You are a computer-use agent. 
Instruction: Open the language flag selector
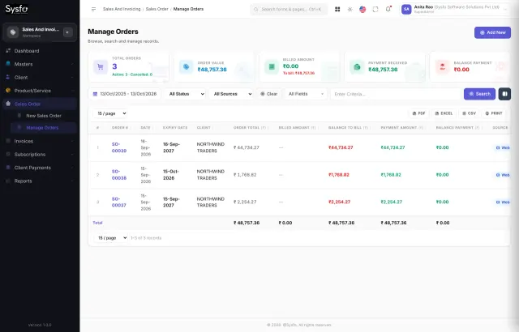(362, 9)
